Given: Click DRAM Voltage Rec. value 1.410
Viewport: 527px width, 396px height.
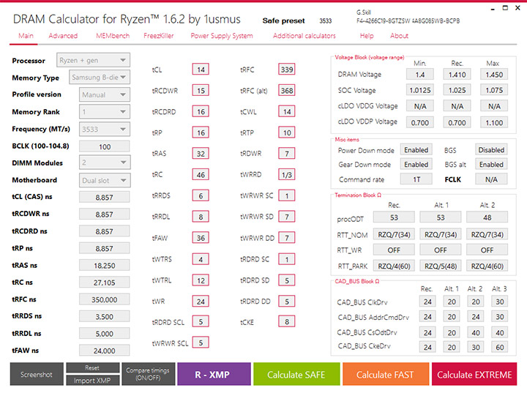Looking at the screenshot, I should pyautogui.click(x=457, y=74).
